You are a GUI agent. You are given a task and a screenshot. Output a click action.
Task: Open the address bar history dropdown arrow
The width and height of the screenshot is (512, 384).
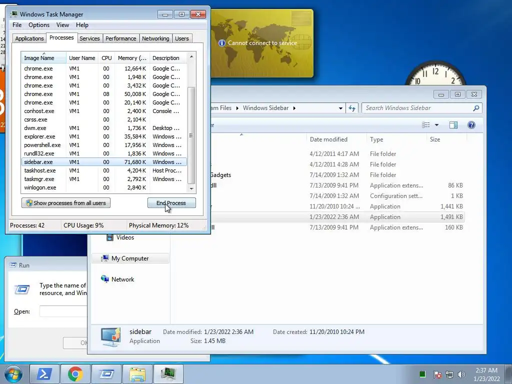click(x=340, y=108)
